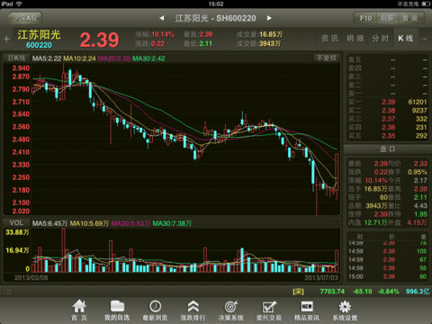Tap the 996.3亿 index turnover
The image size is (432, 324).
coord(418,292)
